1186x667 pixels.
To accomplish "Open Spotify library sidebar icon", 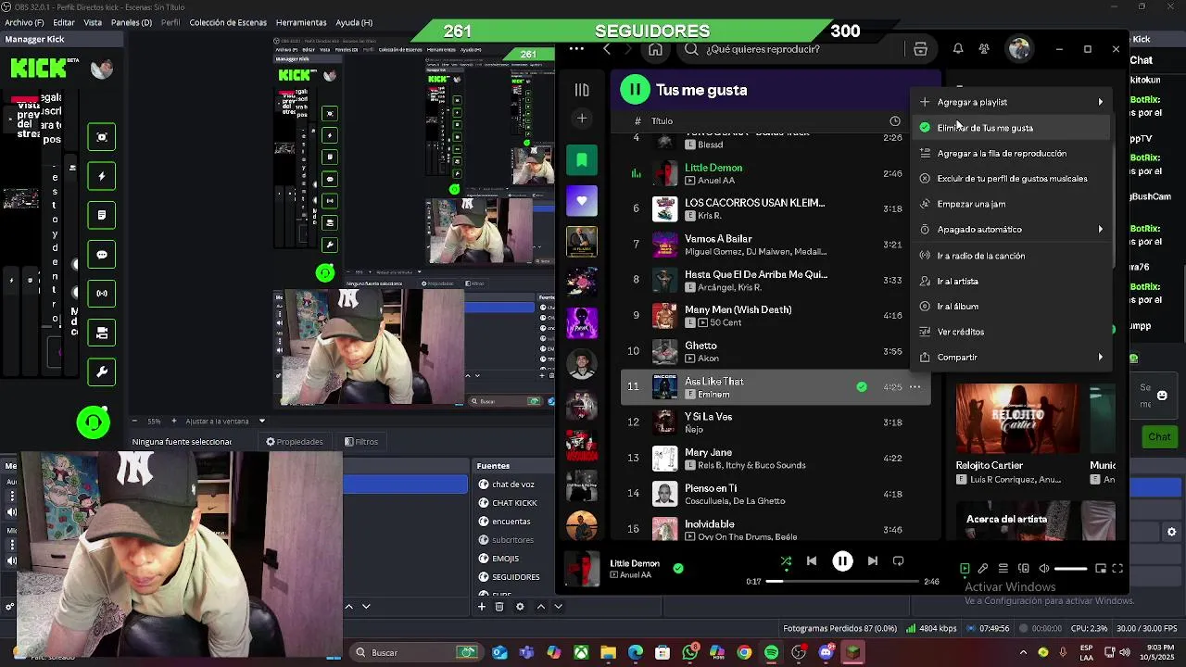I will tap(582, 90).
